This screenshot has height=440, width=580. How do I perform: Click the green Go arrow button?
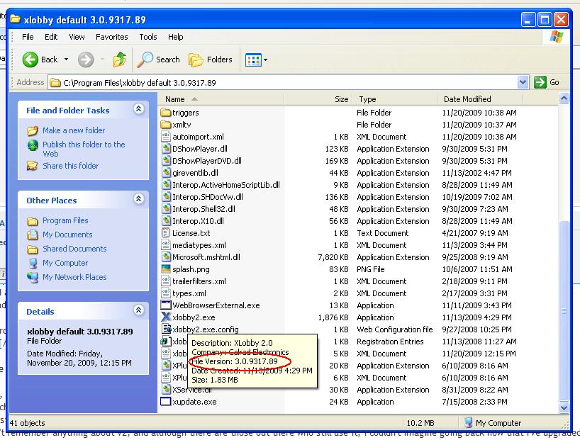tap(540, 82)
